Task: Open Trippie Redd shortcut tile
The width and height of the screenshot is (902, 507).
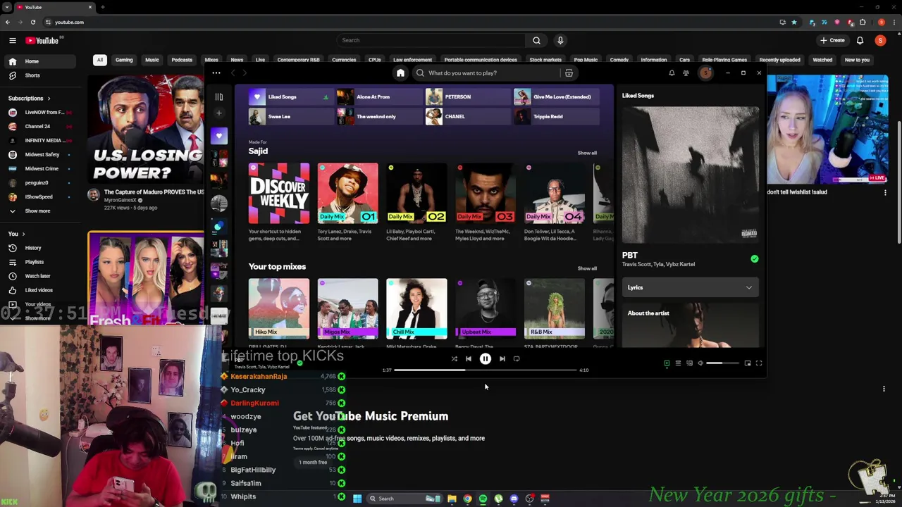Action: coord(556,116)
